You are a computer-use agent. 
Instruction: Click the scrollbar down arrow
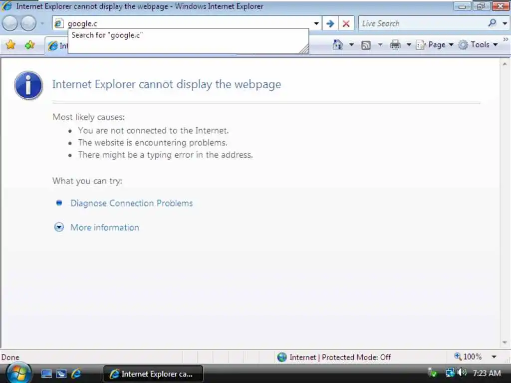tap(505, 342)
